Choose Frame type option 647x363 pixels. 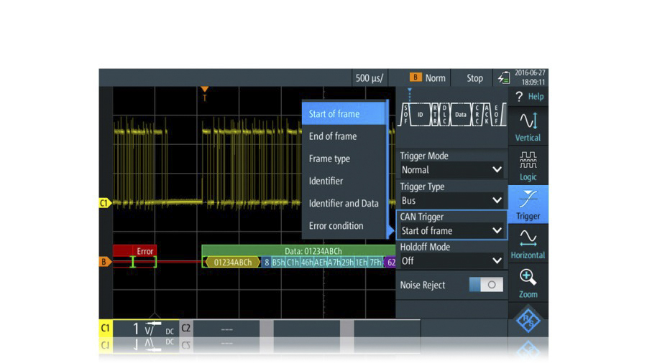click(x=344, y=159)
